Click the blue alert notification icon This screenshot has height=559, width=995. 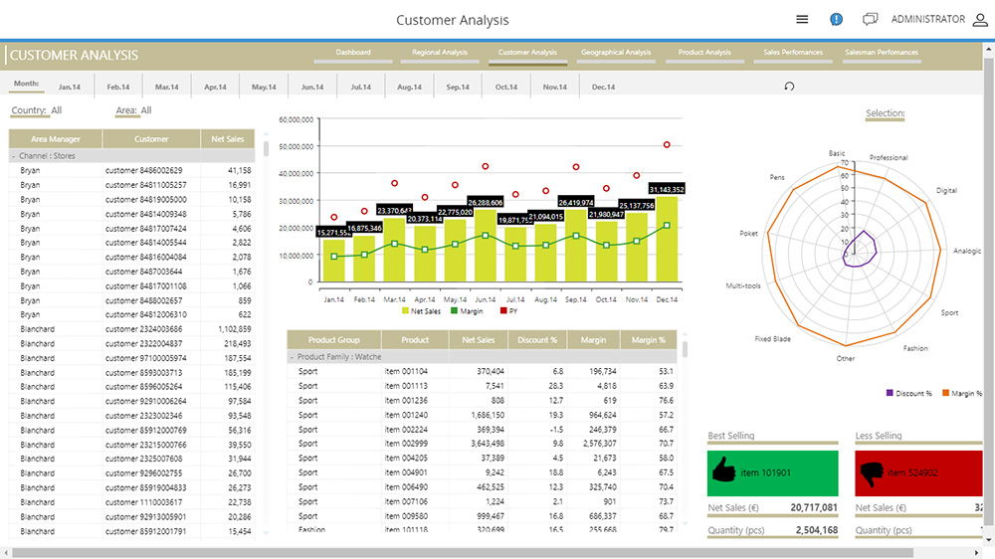837,19
